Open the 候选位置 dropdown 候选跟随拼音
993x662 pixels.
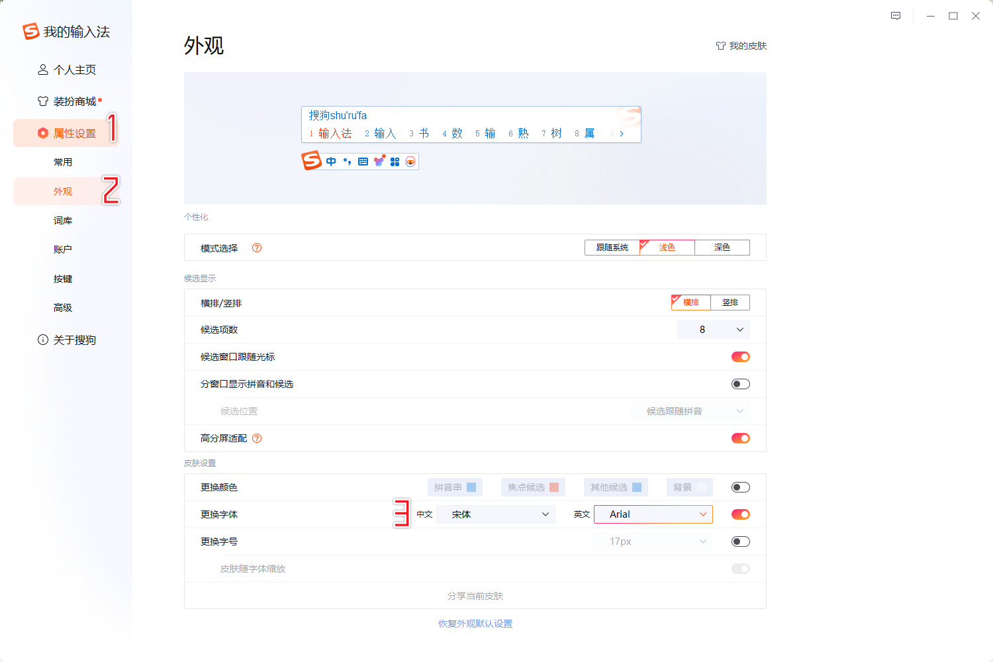[x=690, y=411]
